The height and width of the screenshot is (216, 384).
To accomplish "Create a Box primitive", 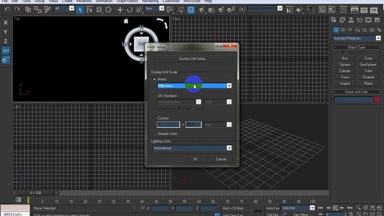I will (x=345, y=58).
